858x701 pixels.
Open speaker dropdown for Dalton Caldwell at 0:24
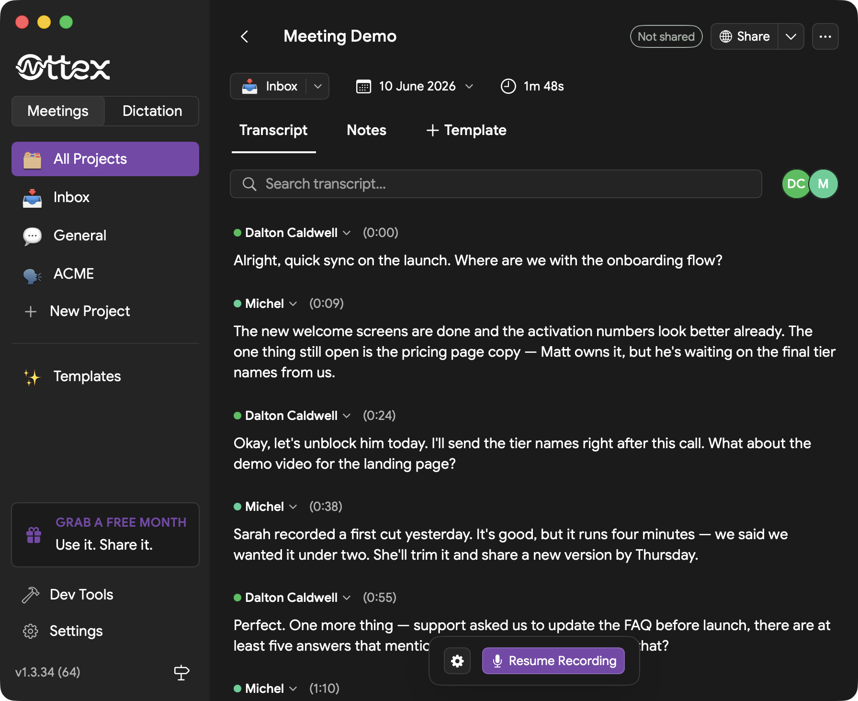tap(347, 416)
